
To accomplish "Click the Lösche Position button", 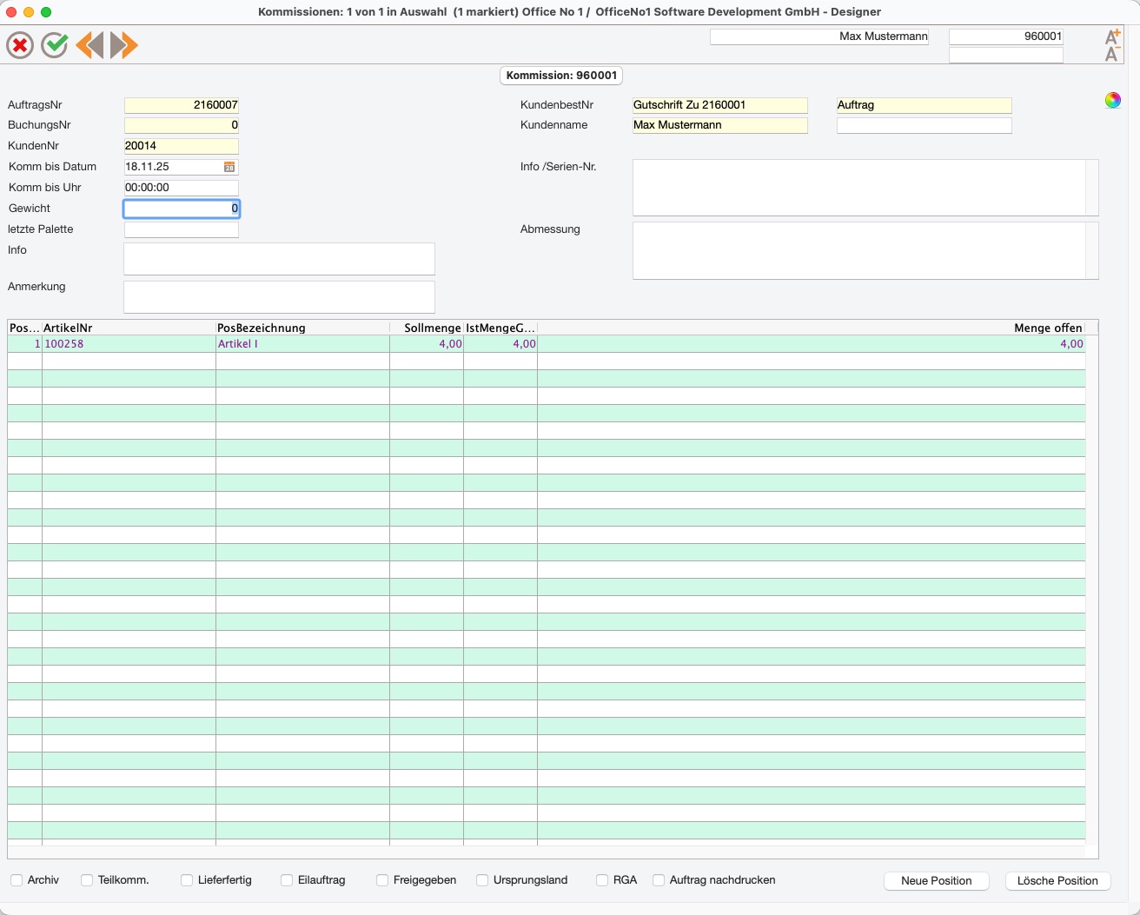I will tap(1057, 881).
